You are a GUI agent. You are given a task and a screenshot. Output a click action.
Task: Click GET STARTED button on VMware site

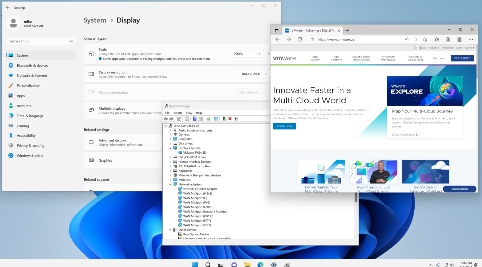coord(462,58)
